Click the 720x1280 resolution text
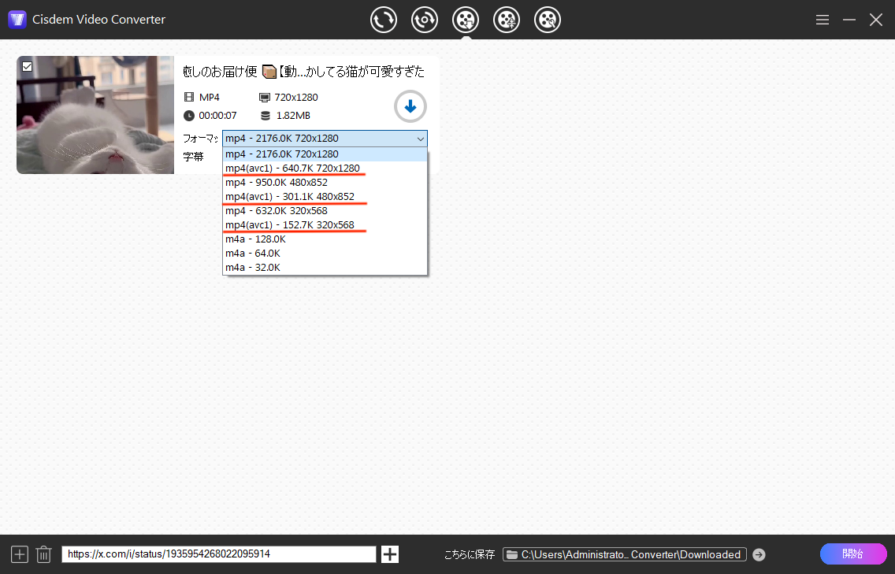The width and height of the screenshot is (895, 574). (x=296, y=98)
